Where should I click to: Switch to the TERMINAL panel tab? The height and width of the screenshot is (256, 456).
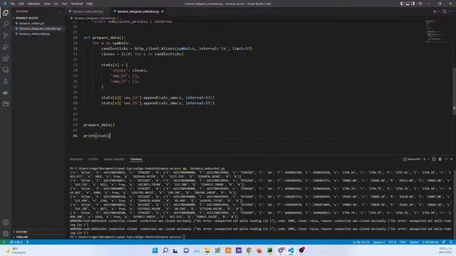136,159
